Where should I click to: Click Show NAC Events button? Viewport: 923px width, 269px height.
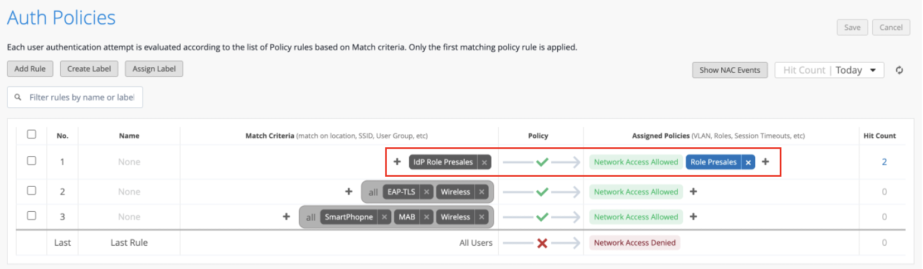click(730, 70)
